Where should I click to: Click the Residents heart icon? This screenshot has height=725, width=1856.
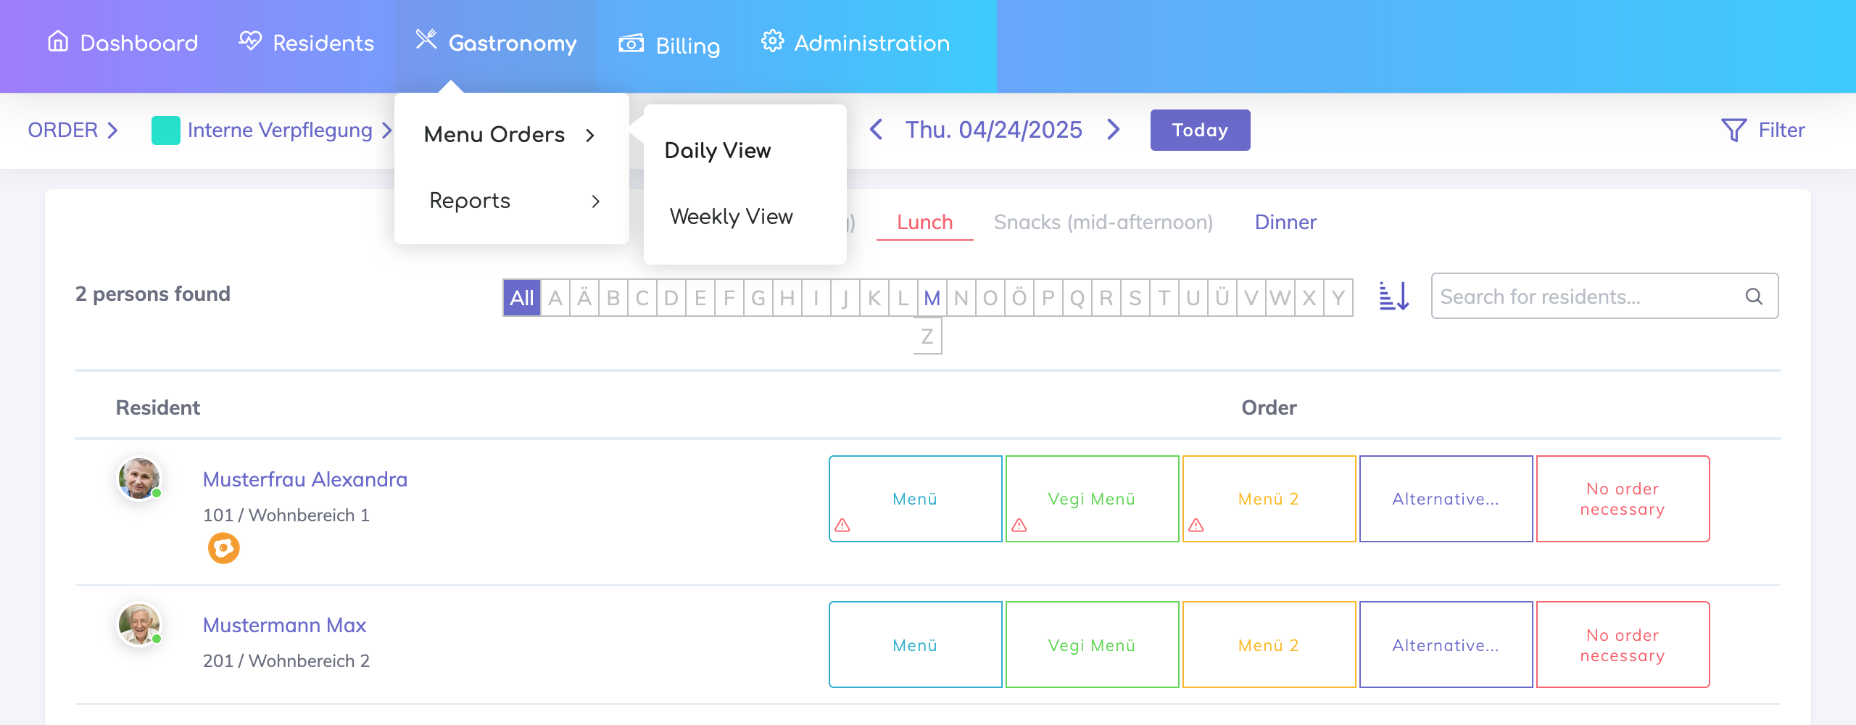click(x=250, y=41)
